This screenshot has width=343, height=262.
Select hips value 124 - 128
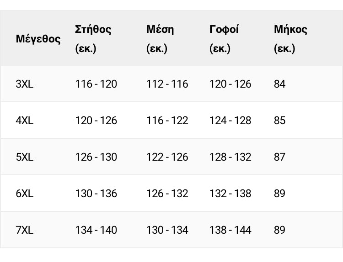click(x=230, y=121)
